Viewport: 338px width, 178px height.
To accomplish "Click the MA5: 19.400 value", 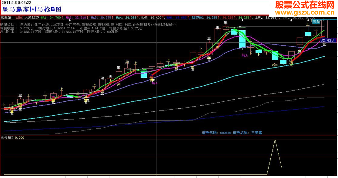I will click(151, 18).
